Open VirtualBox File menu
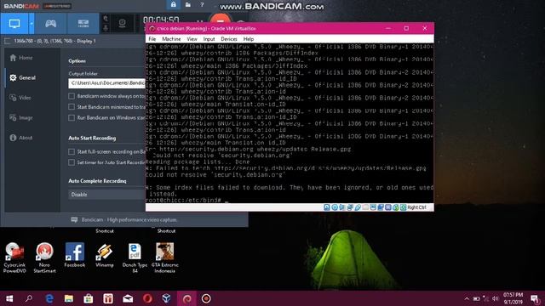This screenshot has height=306, width=545. tap(152, 39)
